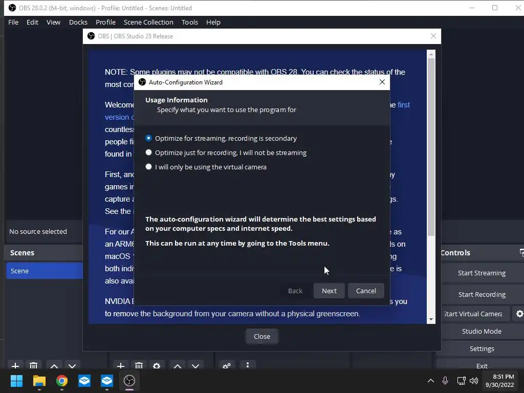Open File Explorer from taskbar
The width and height of the screenshot is (524, 393).
(39, 381)
